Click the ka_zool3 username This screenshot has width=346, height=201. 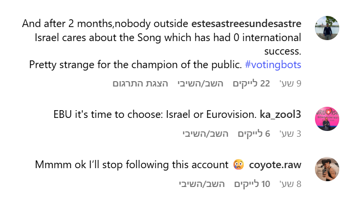280,115
